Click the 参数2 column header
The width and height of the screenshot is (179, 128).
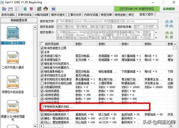(109, 44)
